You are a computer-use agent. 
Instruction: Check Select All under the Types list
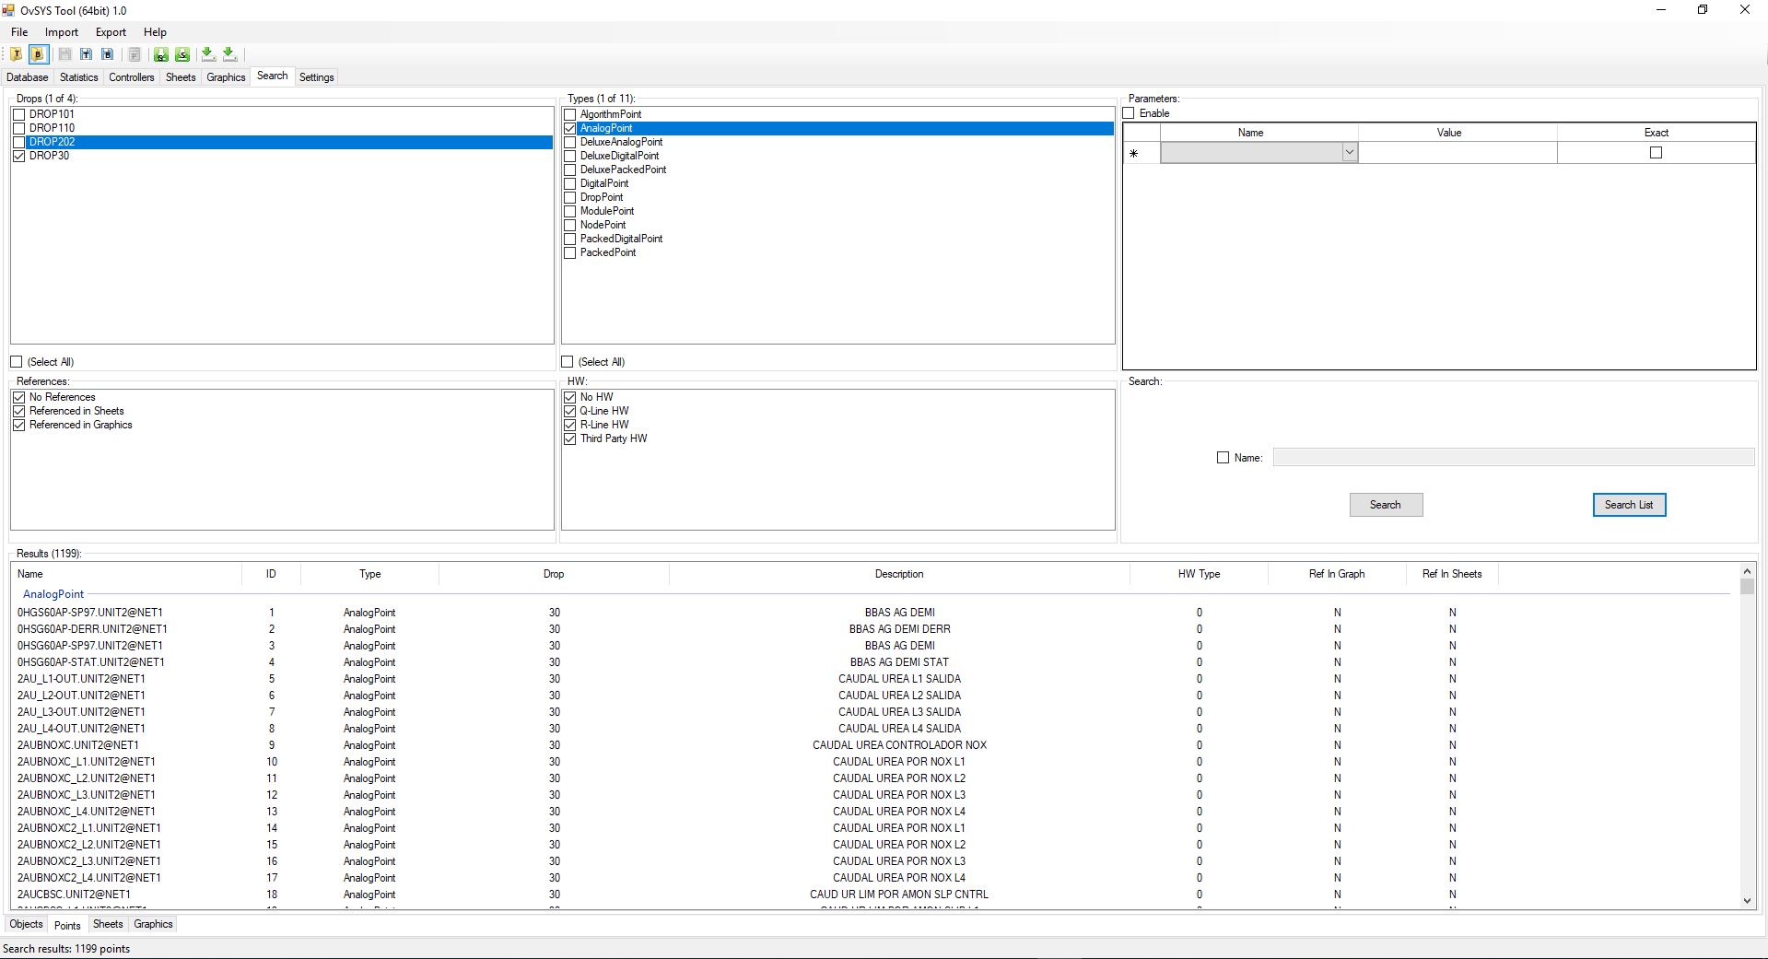pyautogui.click(x=568, y=362)
